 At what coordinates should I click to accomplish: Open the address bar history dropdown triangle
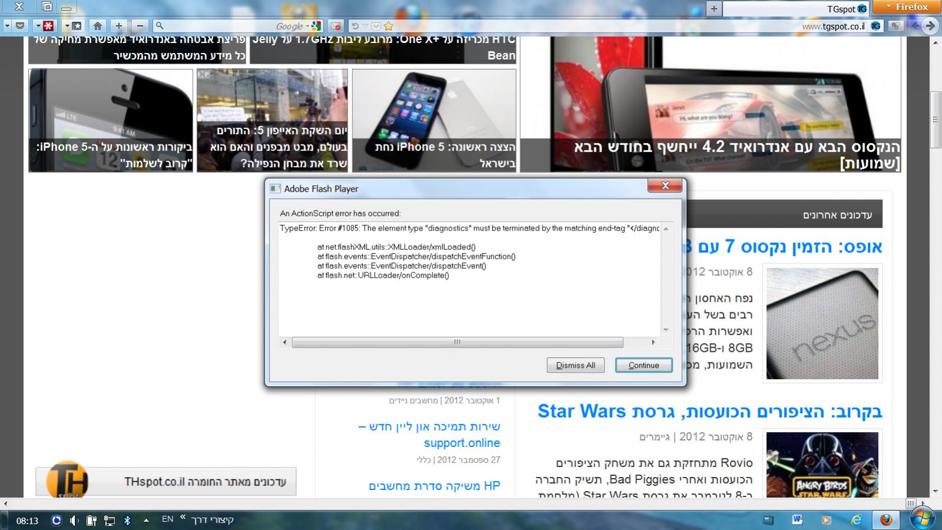[365, 26]
